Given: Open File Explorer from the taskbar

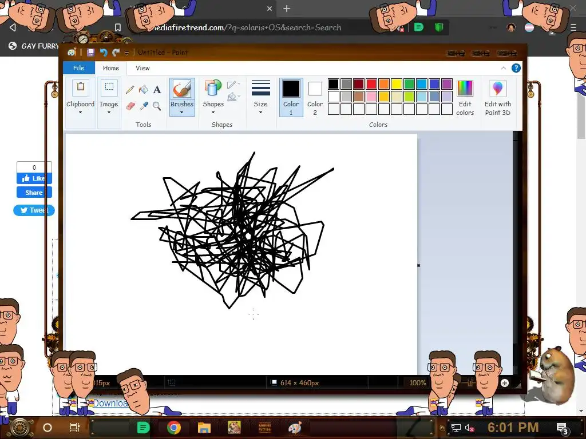Looking at the screenshot, I should tap(204, 428).
